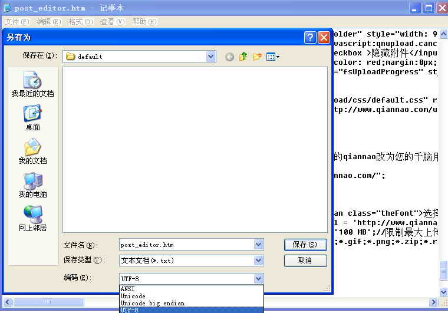Go to Desktop (桌面) in places bar
The height and width of the screenshot is (313, 448).
[x=32, y=118]
